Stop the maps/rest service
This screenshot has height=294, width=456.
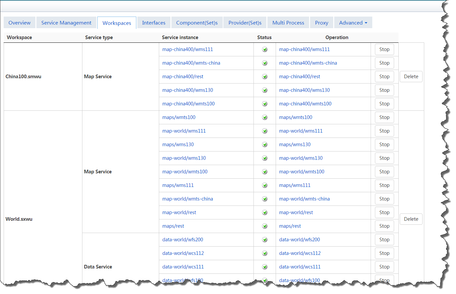384,226
